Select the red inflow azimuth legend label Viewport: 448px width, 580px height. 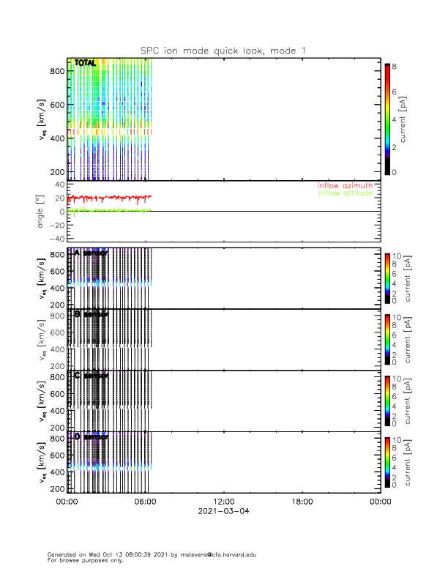[x=345, y=186]
